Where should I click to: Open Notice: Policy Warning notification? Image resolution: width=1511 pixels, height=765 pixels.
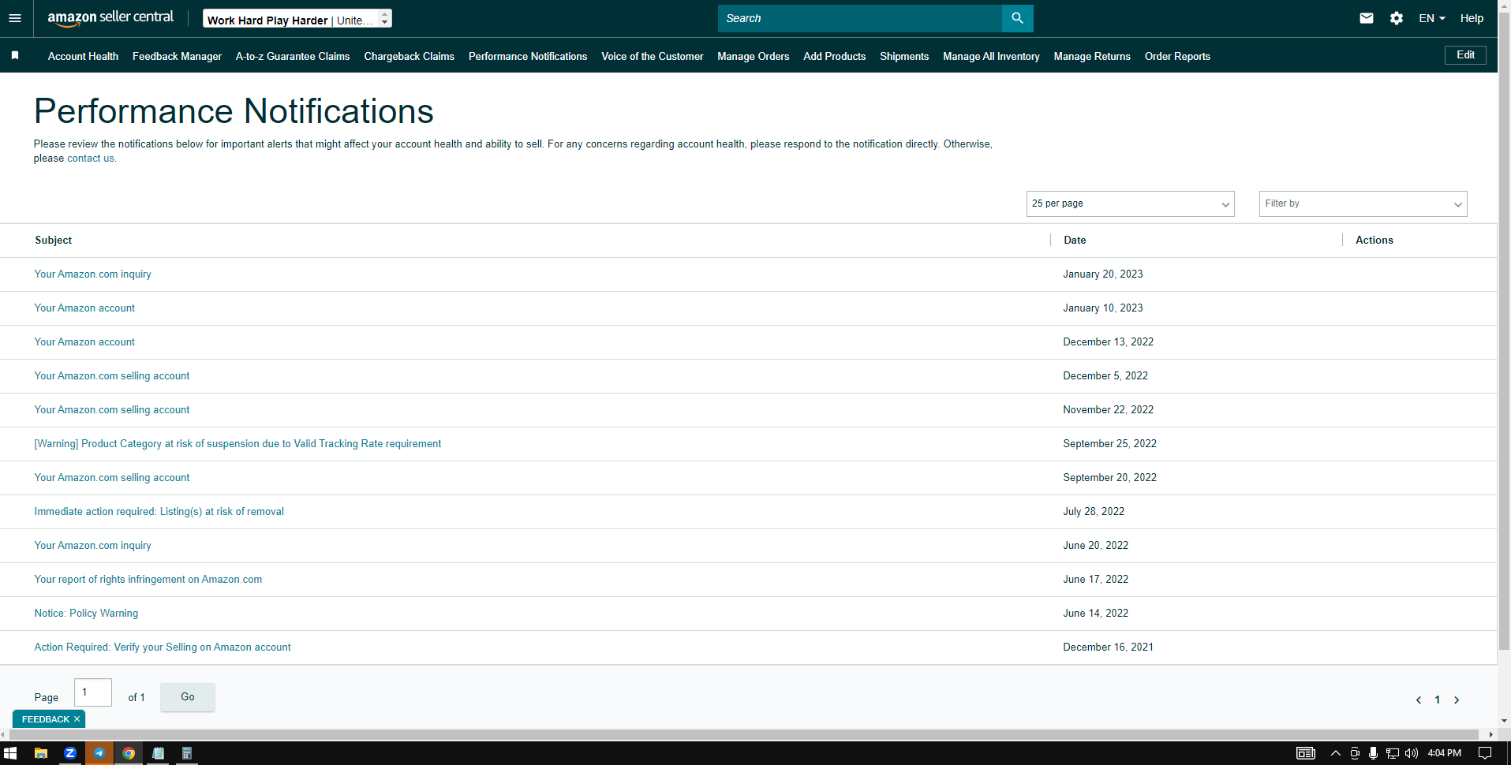coord(86,614)
